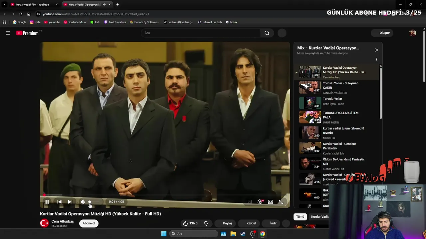Open Steam from the taskbar

pos(243,234)
